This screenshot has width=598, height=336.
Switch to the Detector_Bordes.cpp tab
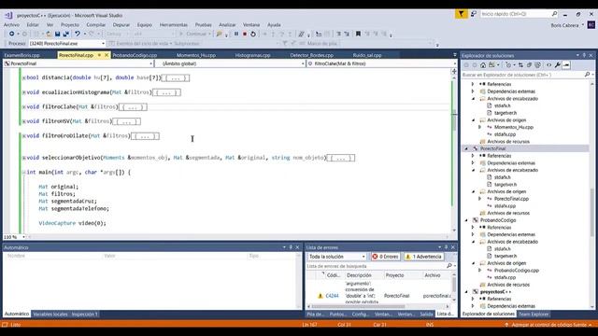(x=311, y=55)
